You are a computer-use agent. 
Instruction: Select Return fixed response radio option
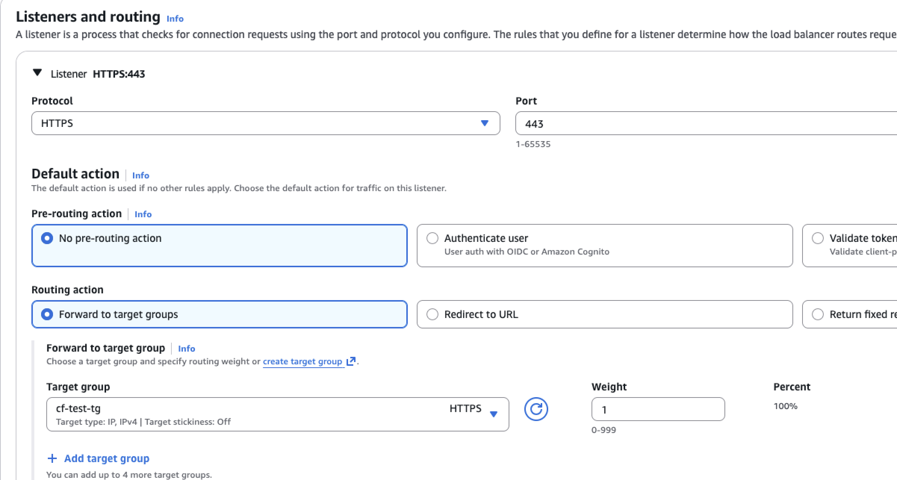(x=818, y=314)
